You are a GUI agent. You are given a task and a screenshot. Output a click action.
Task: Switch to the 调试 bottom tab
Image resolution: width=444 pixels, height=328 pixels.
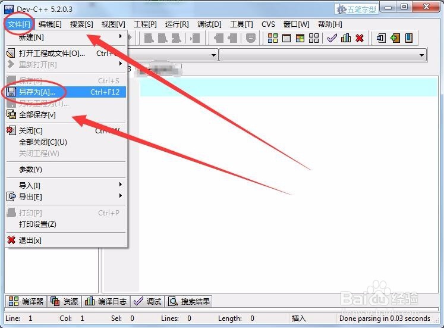(147, 301)
